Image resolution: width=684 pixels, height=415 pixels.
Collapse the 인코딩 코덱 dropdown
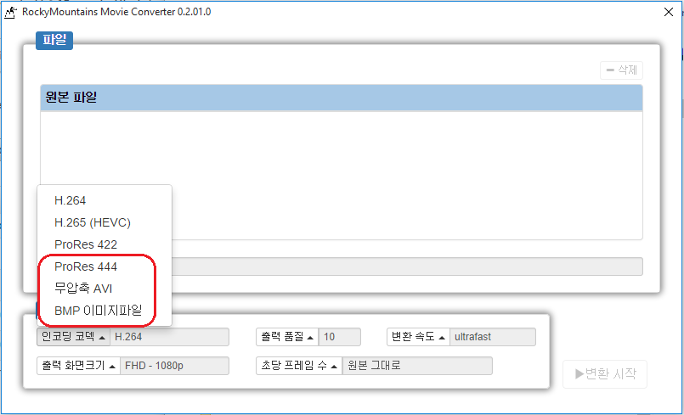point(73,337)
